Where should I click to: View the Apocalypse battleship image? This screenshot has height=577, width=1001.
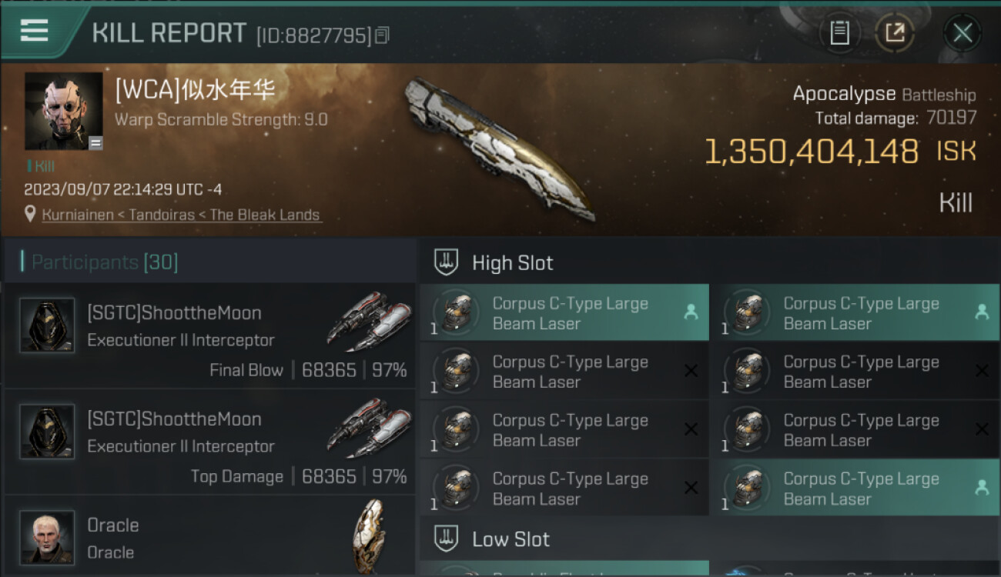click(500, 148)
